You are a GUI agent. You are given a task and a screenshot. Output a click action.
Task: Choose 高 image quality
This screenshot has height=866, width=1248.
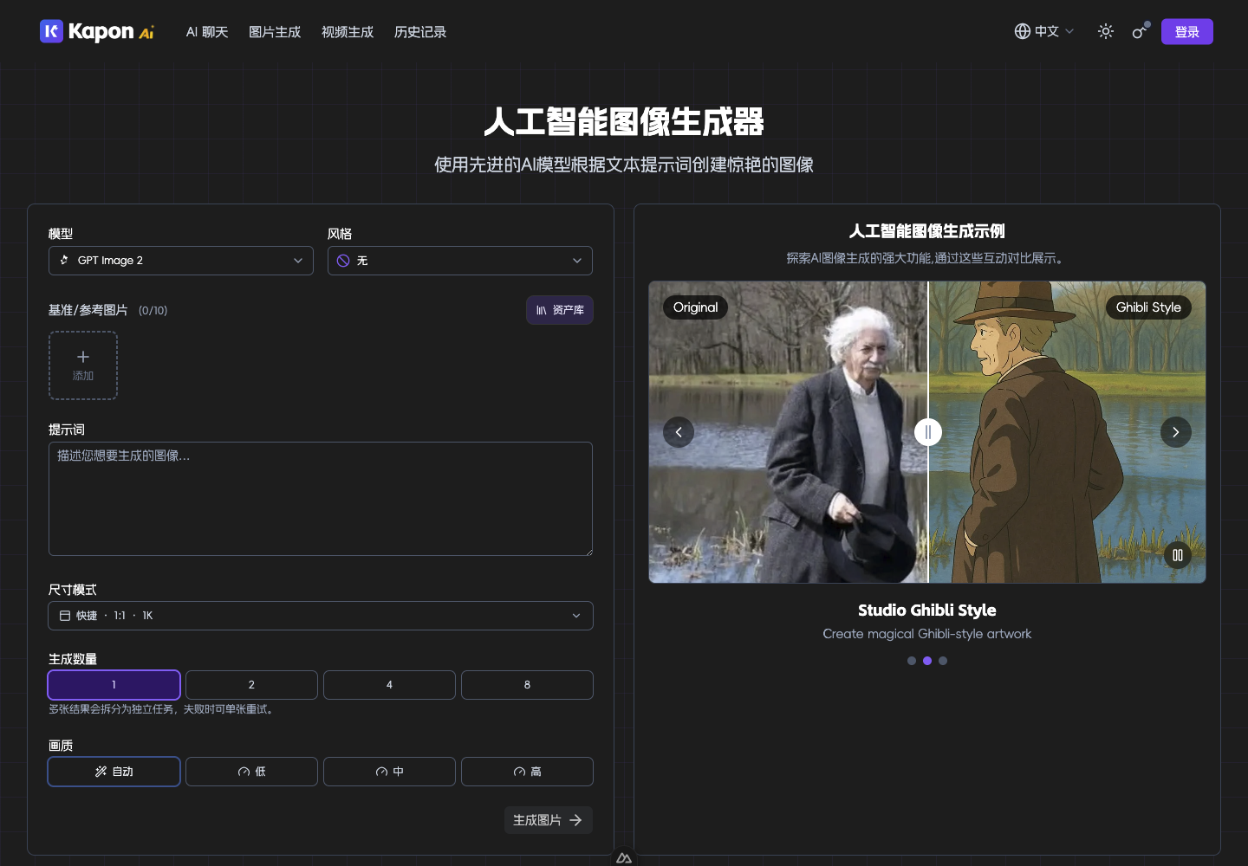click(527, 772)
